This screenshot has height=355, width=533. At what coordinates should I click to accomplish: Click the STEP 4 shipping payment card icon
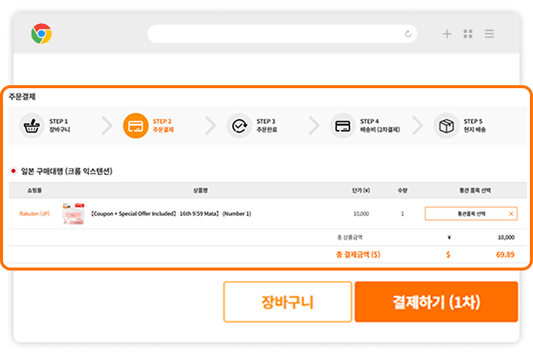pos(343,125)
